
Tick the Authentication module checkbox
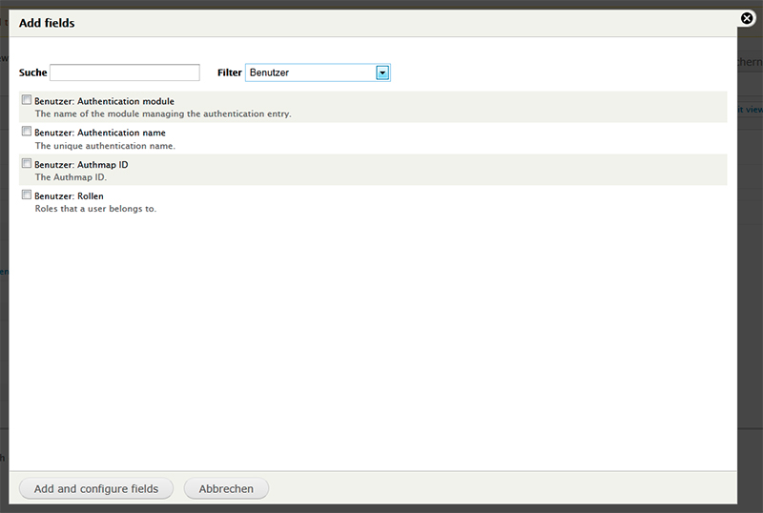(27, 99)
